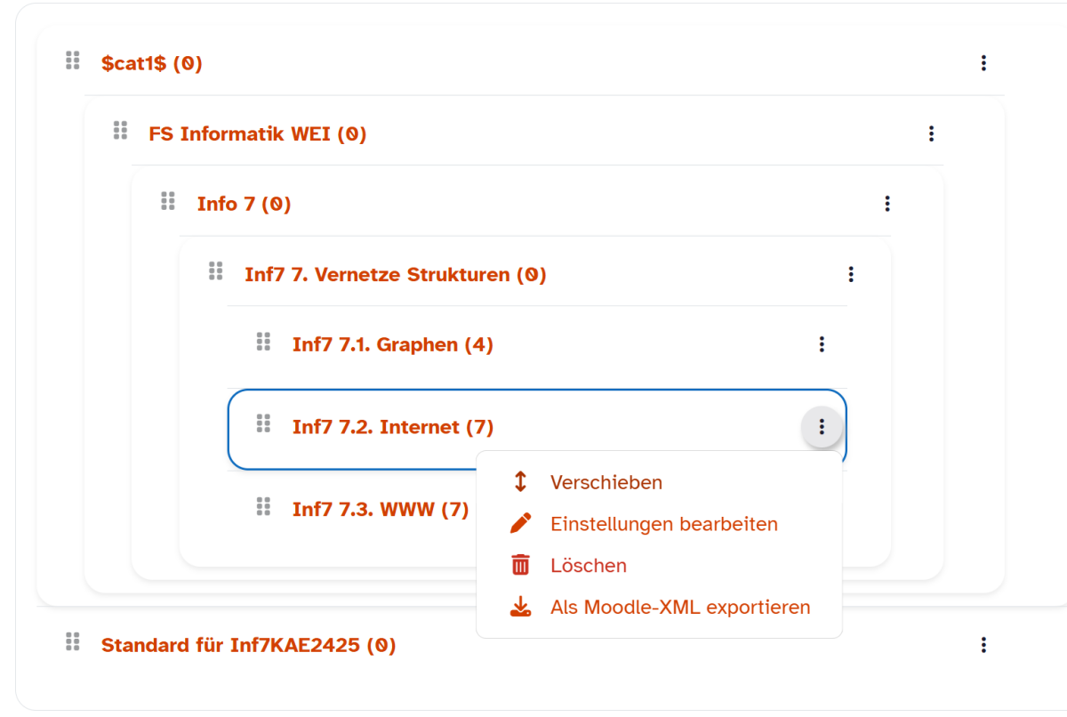The width and height of the screenshot is (1067, 717).
Task: Click drag handle of Info 7 category
Action: pos(168,201)
